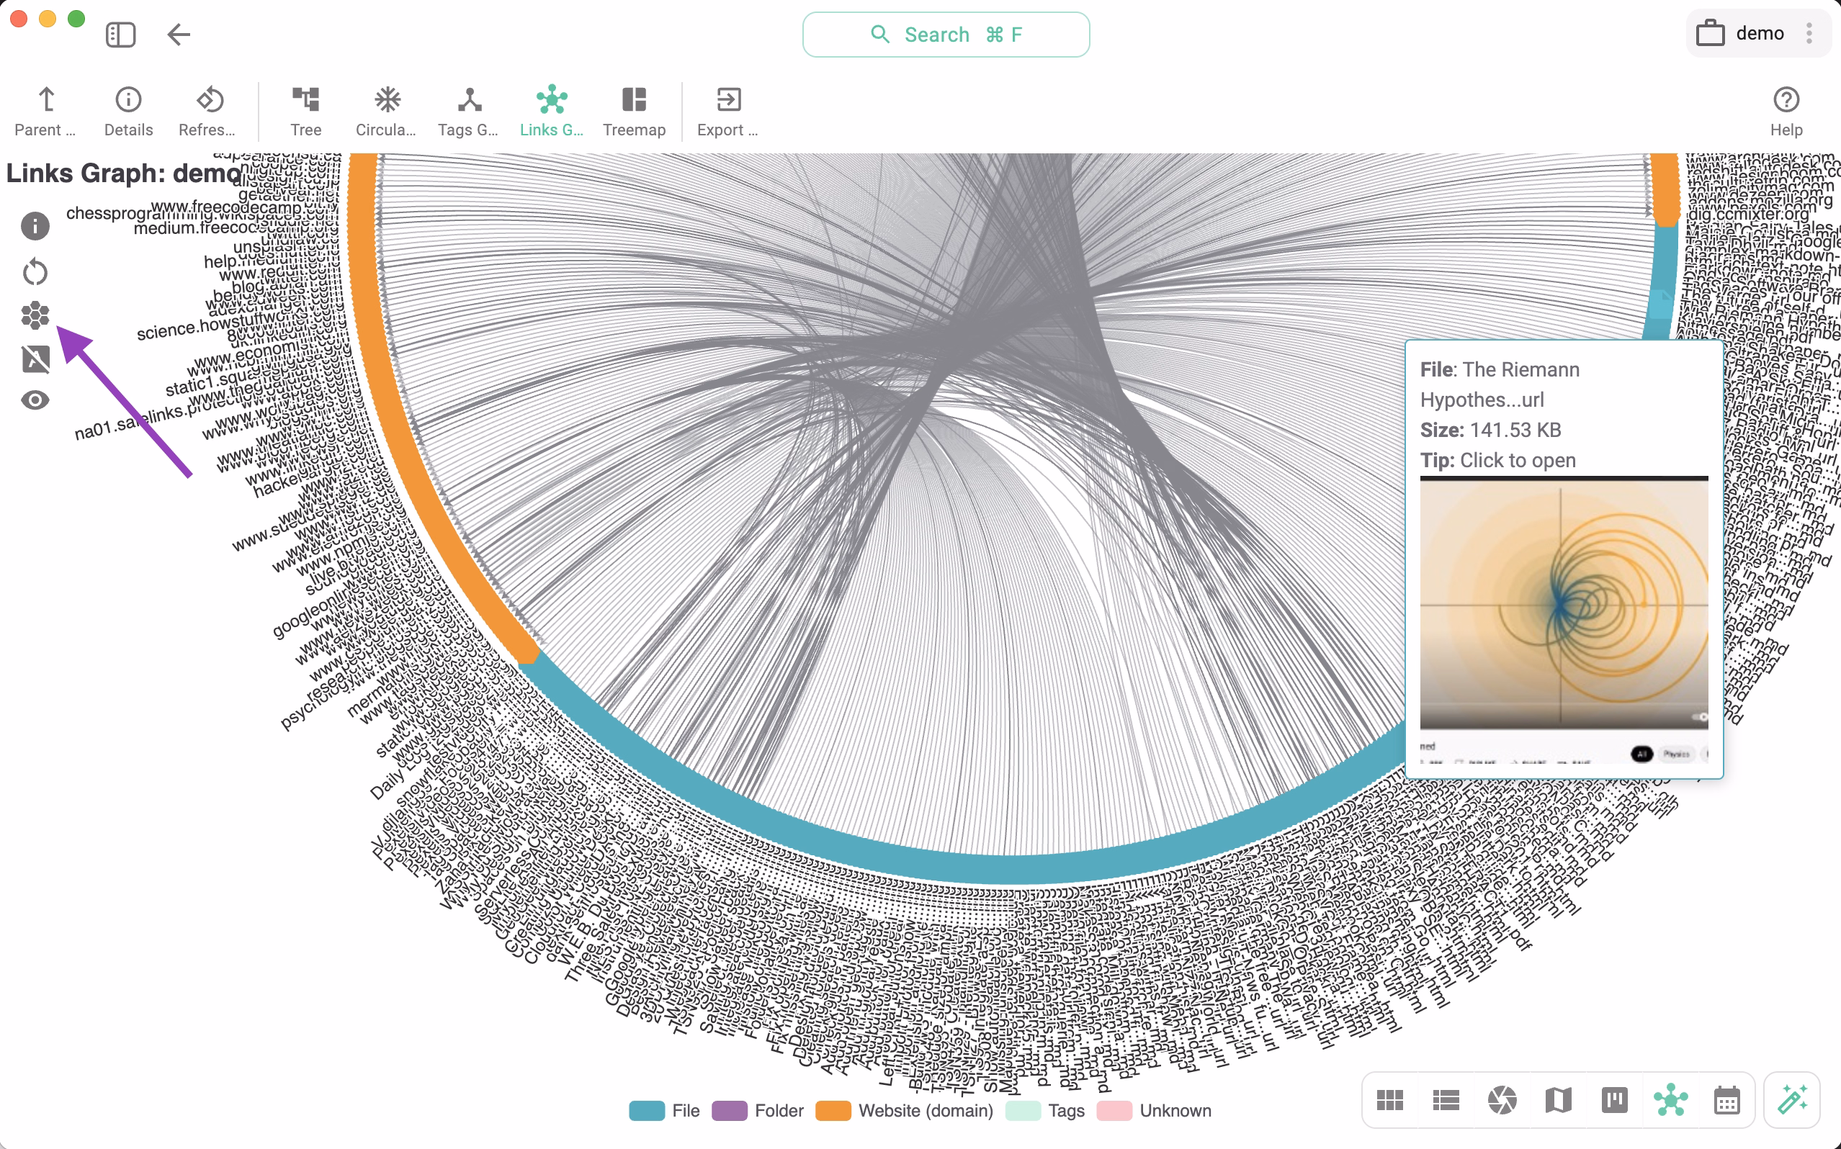The width and height of the screenshot is (1841, 1149).
Task: Click the Export icon in the toolbar
Action: pos(727,110)
